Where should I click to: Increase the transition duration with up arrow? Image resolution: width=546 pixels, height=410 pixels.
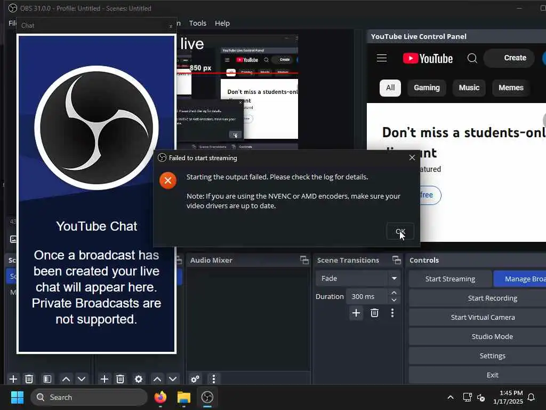(394, 293)
